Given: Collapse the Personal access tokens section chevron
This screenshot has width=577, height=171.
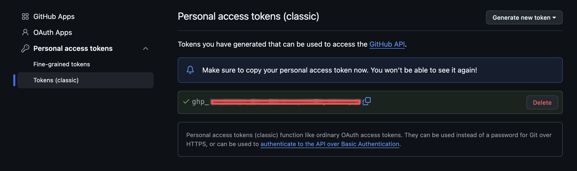Looking at the screenshot, I should click(x=146, y=48).
